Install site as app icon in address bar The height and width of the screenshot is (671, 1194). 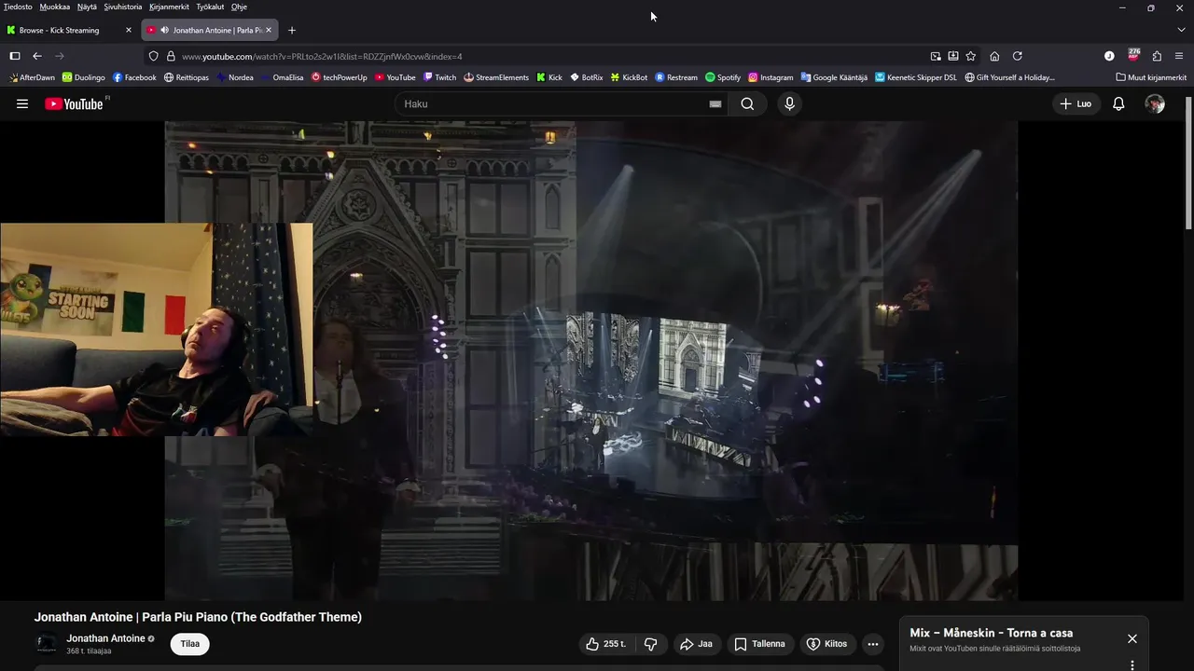(953, 56)
